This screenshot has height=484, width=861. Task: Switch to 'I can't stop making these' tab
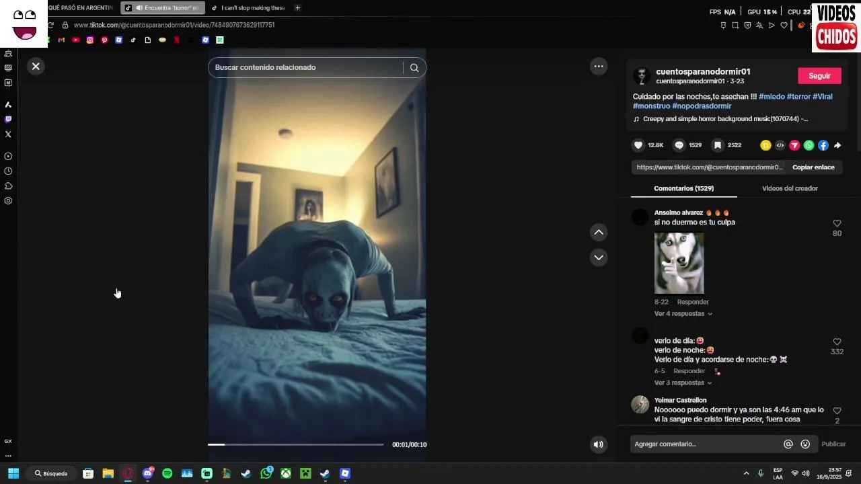click(248, 8)
